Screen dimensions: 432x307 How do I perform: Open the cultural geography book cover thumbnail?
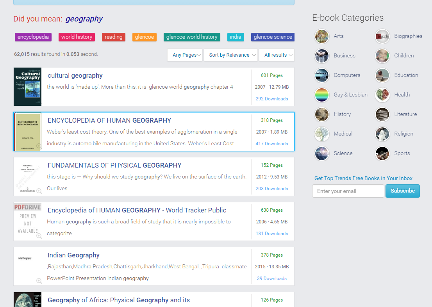[x=28, y=87]
